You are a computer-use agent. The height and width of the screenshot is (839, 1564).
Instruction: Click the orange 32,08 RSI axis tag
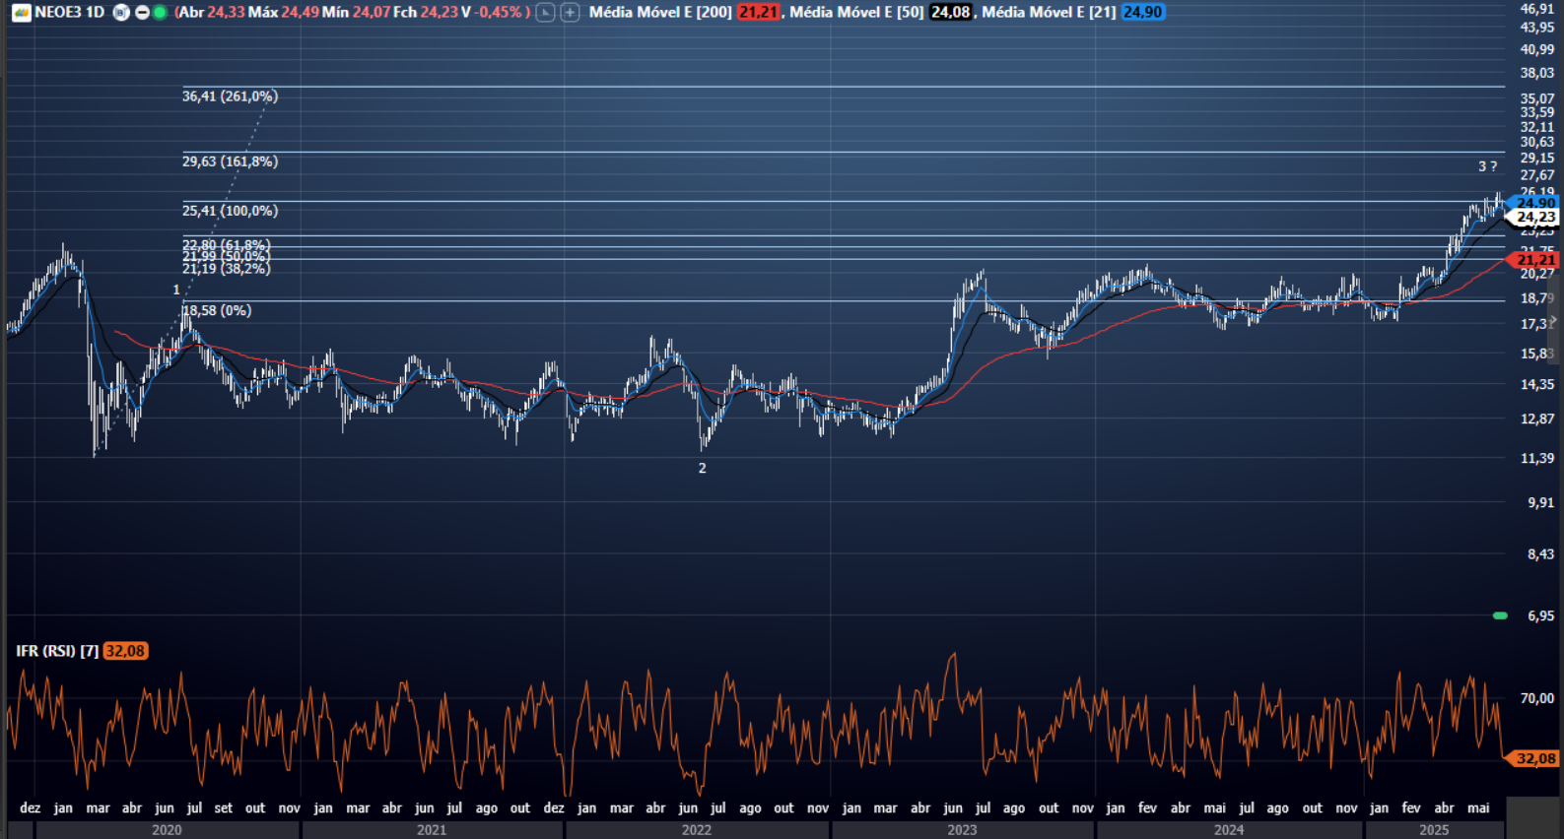click(x=1534, y=758)
